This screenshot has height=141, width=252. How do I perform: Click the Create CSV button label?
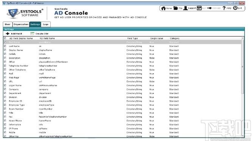pos(42,34)
